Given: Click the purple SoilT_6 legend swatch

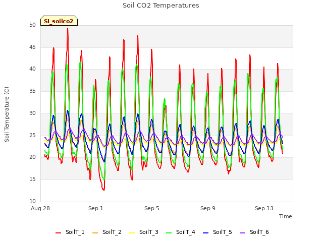Looking at the screenshot, I should [x=243, y=233].
